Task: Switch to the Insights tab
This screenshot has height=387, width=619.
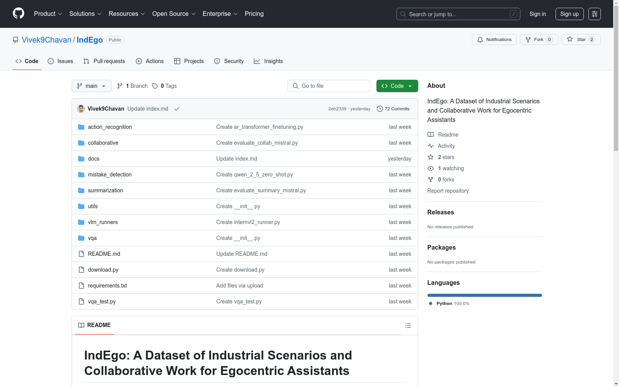Action: click(268, 61)
